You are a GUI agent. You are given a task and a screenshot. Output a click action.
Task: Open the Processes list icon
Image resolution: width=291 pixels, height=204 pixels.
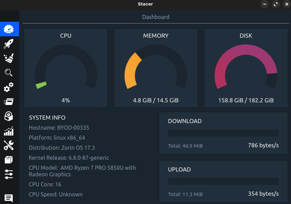(x=9, y=102)
